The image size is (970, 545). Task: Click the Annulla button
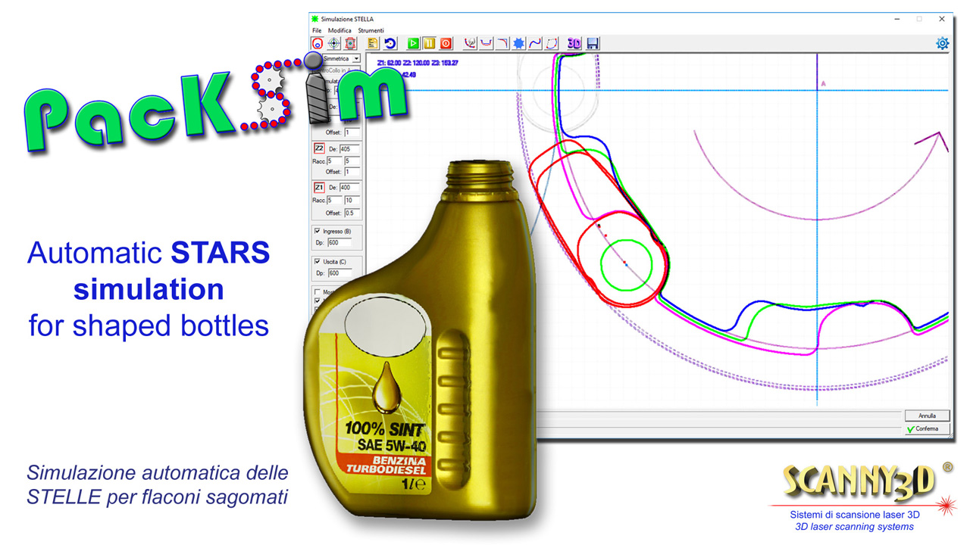(x=926, y=416)
